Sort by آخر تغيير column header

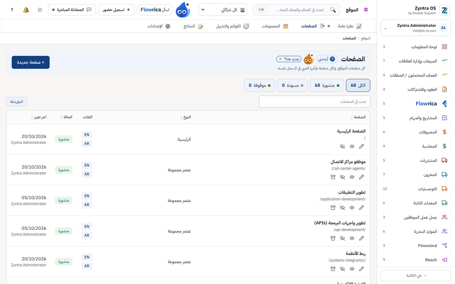click(39, 117)
